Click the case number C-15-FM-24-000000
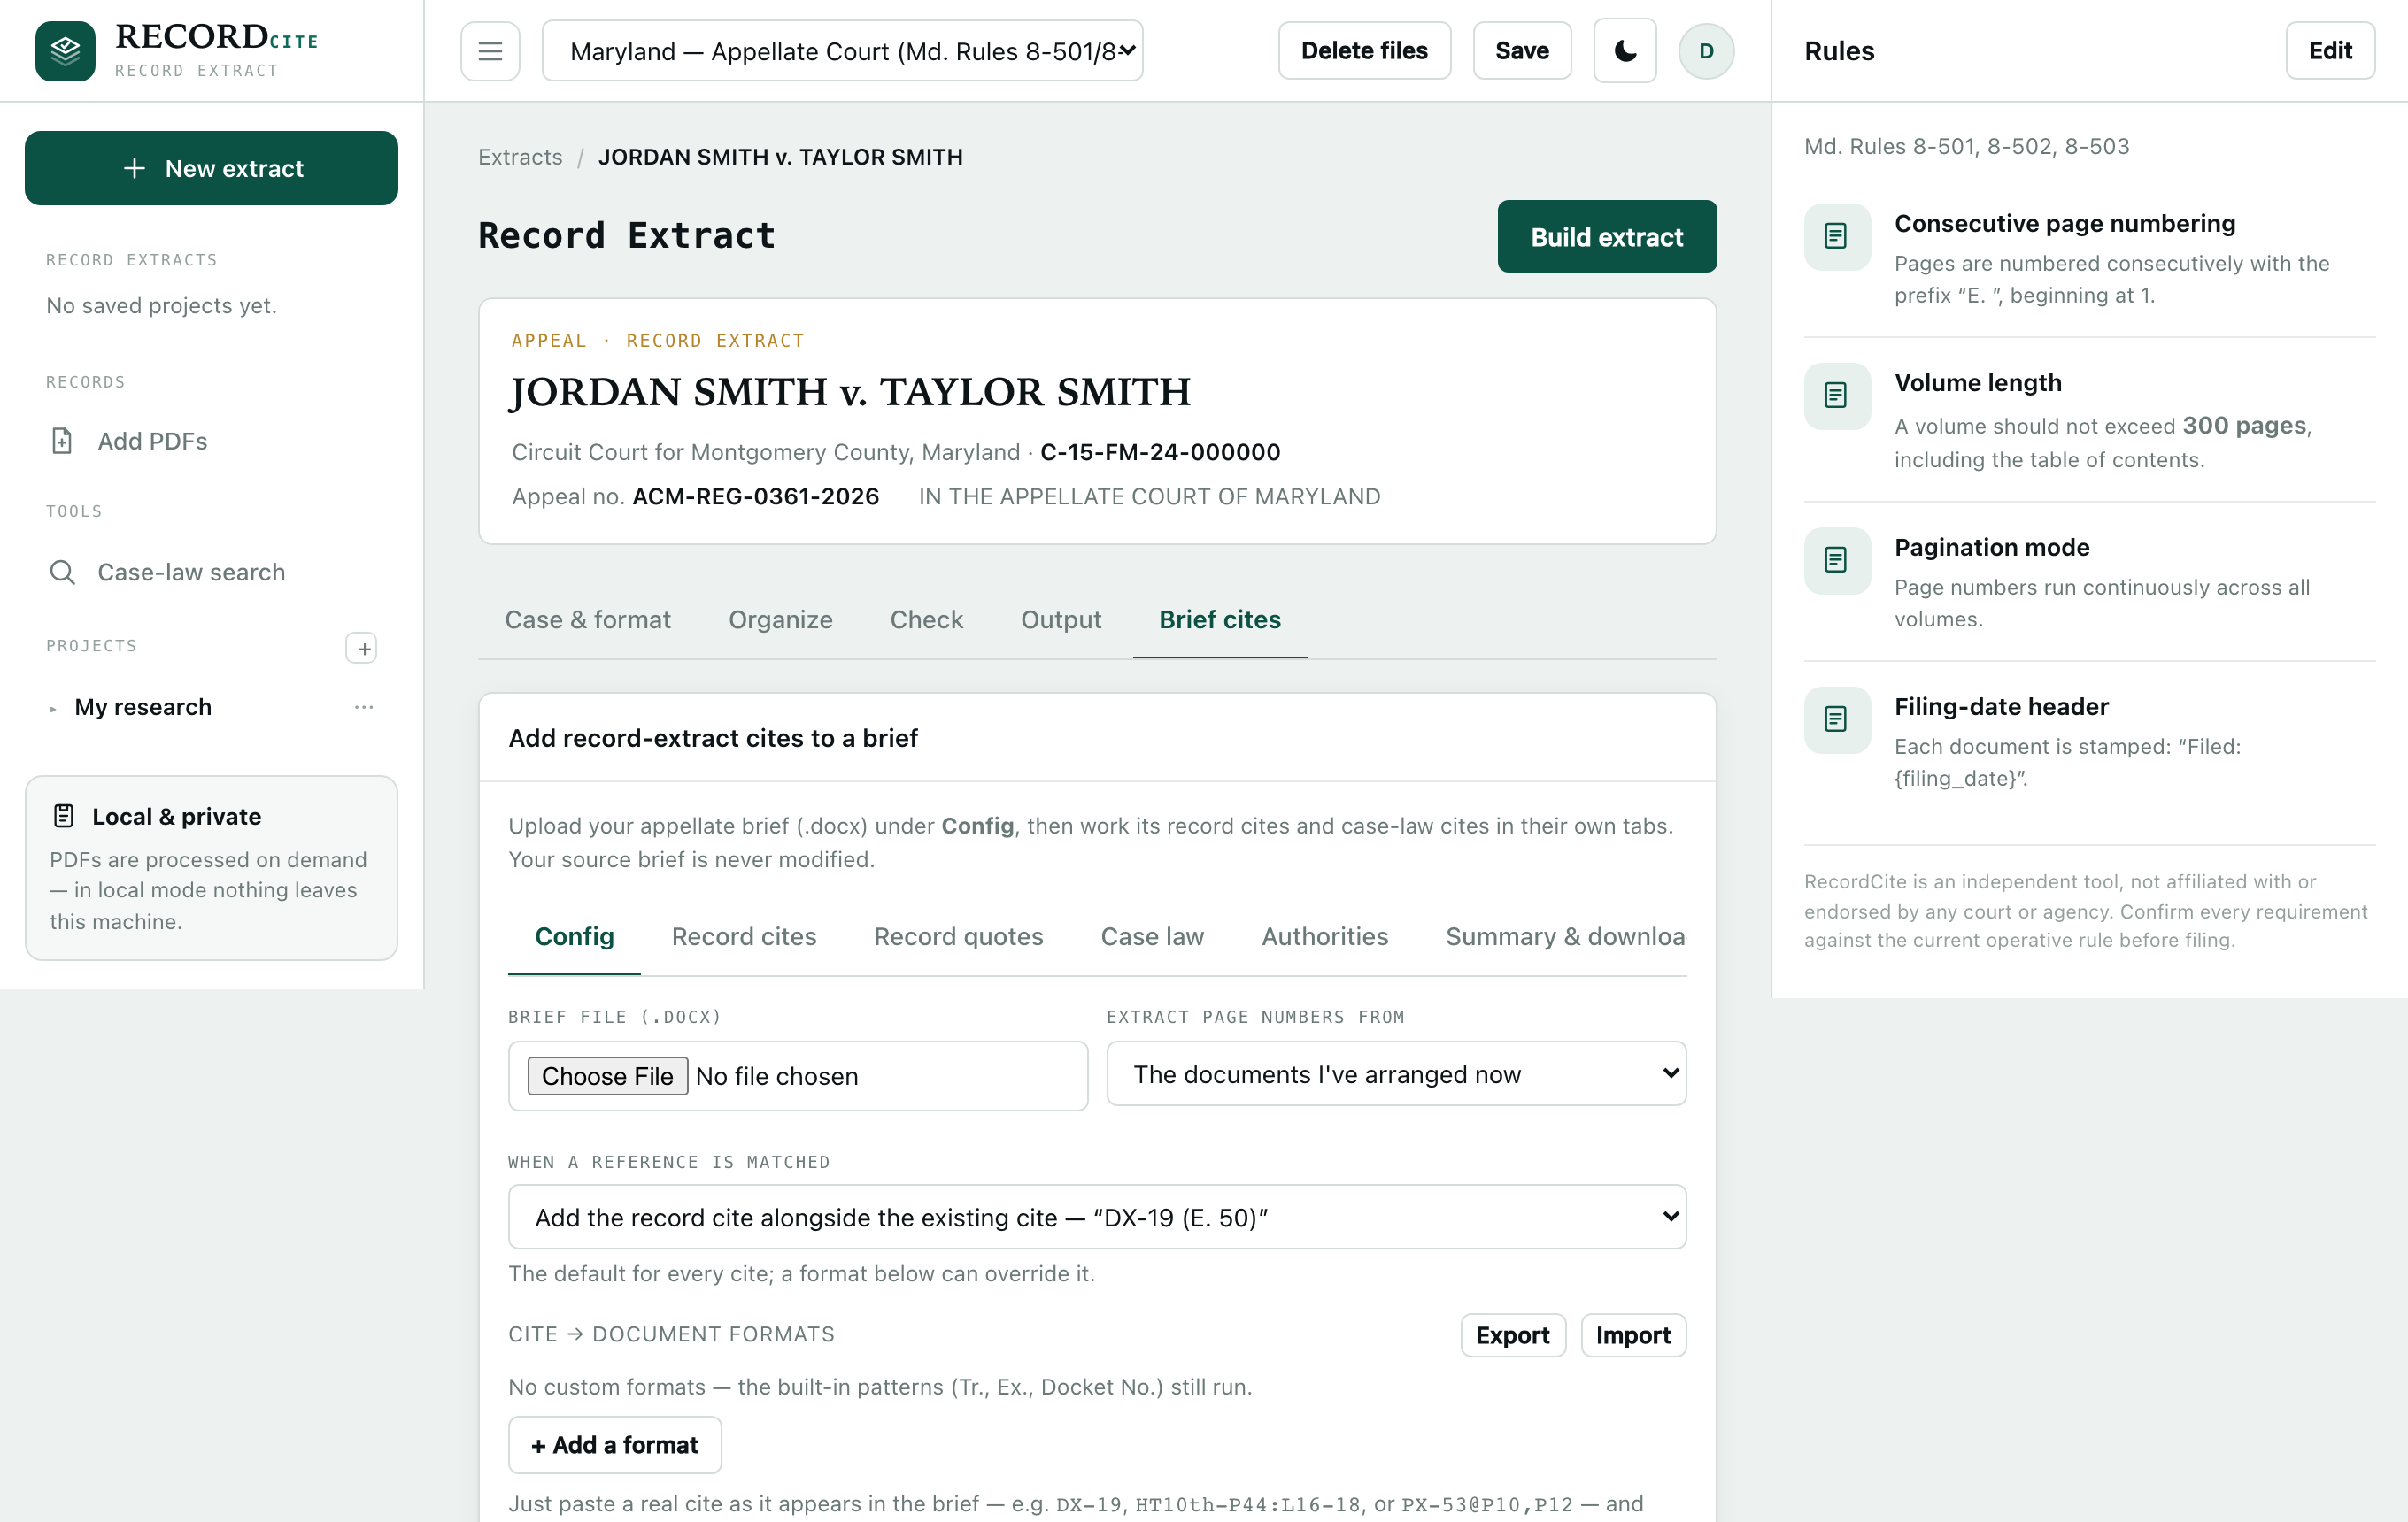 click(1160, 453)
